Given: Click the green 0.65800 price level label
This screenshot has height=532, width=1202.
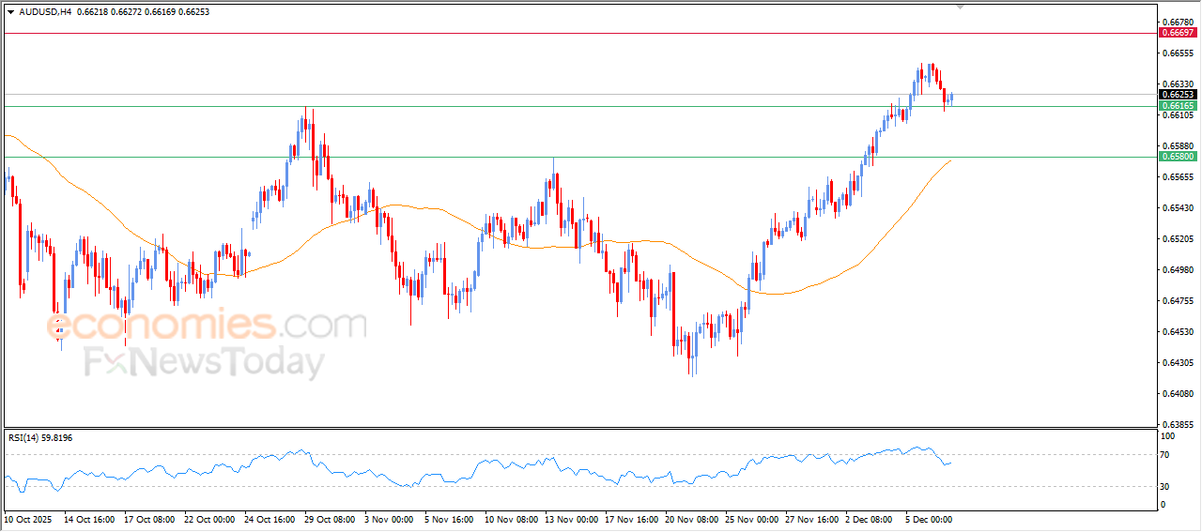Looking at the screenshot, I should [1178, 157].
